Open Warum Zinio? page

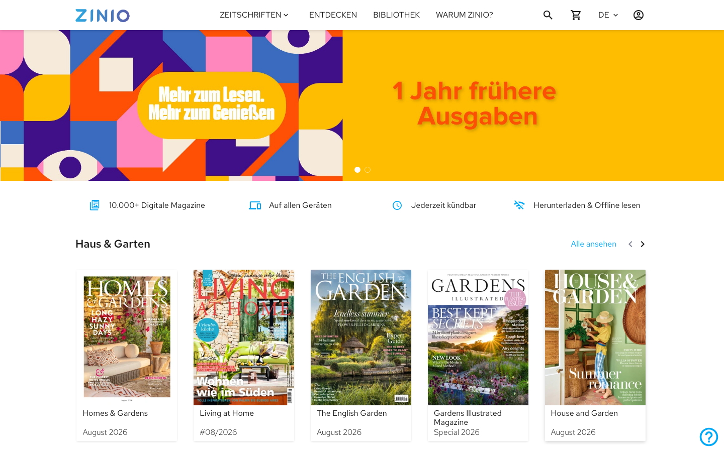tap(464, 15)
